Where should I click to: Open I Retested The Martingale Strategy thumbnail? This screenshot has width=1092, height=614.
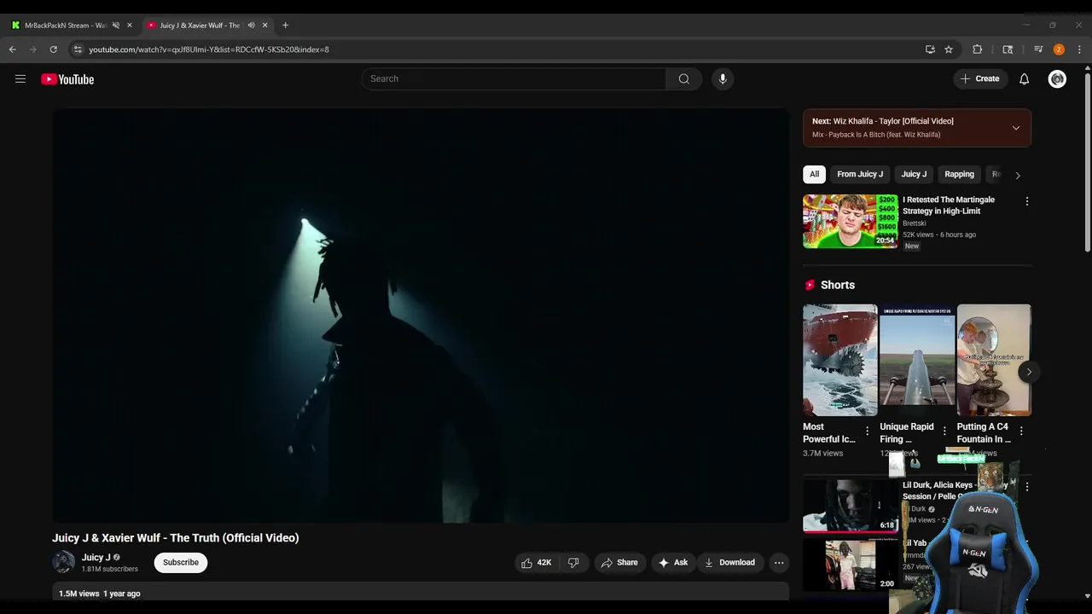click(851, 222)
